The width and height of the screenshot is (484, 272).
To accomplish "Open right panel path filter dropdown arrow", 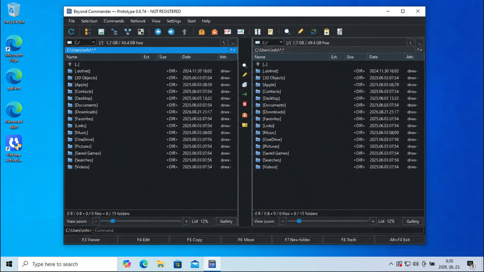I will click(419, 50).
